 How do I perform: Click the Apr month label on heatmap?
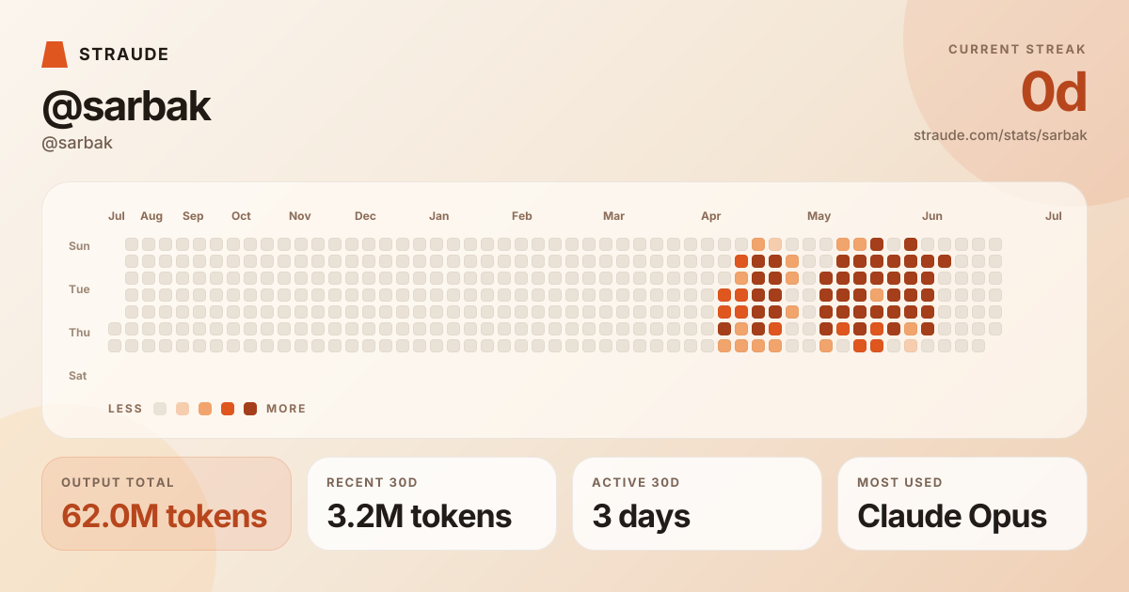pyautogui.click(x=711, y=216)
